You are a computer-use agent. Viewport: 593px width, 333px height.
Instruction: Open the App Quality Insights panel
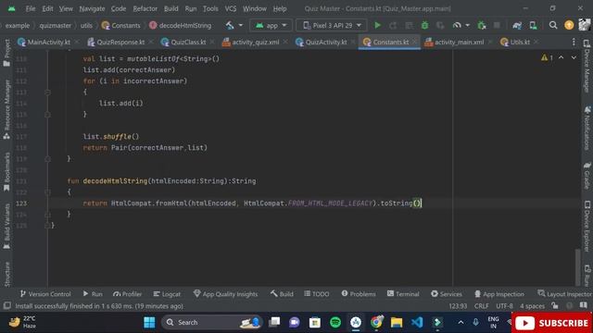[x=225, y=294]
